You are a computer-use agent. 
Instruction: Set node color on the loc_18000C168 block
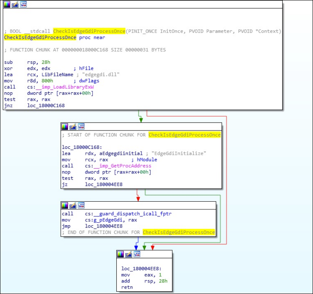pyautogui.click(x=65, y=127)
